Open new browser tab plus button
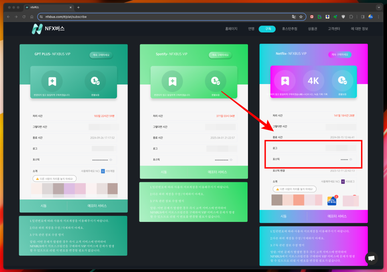Image resolution: width=387 pixels, height=272 pixels. pos(78,7)
